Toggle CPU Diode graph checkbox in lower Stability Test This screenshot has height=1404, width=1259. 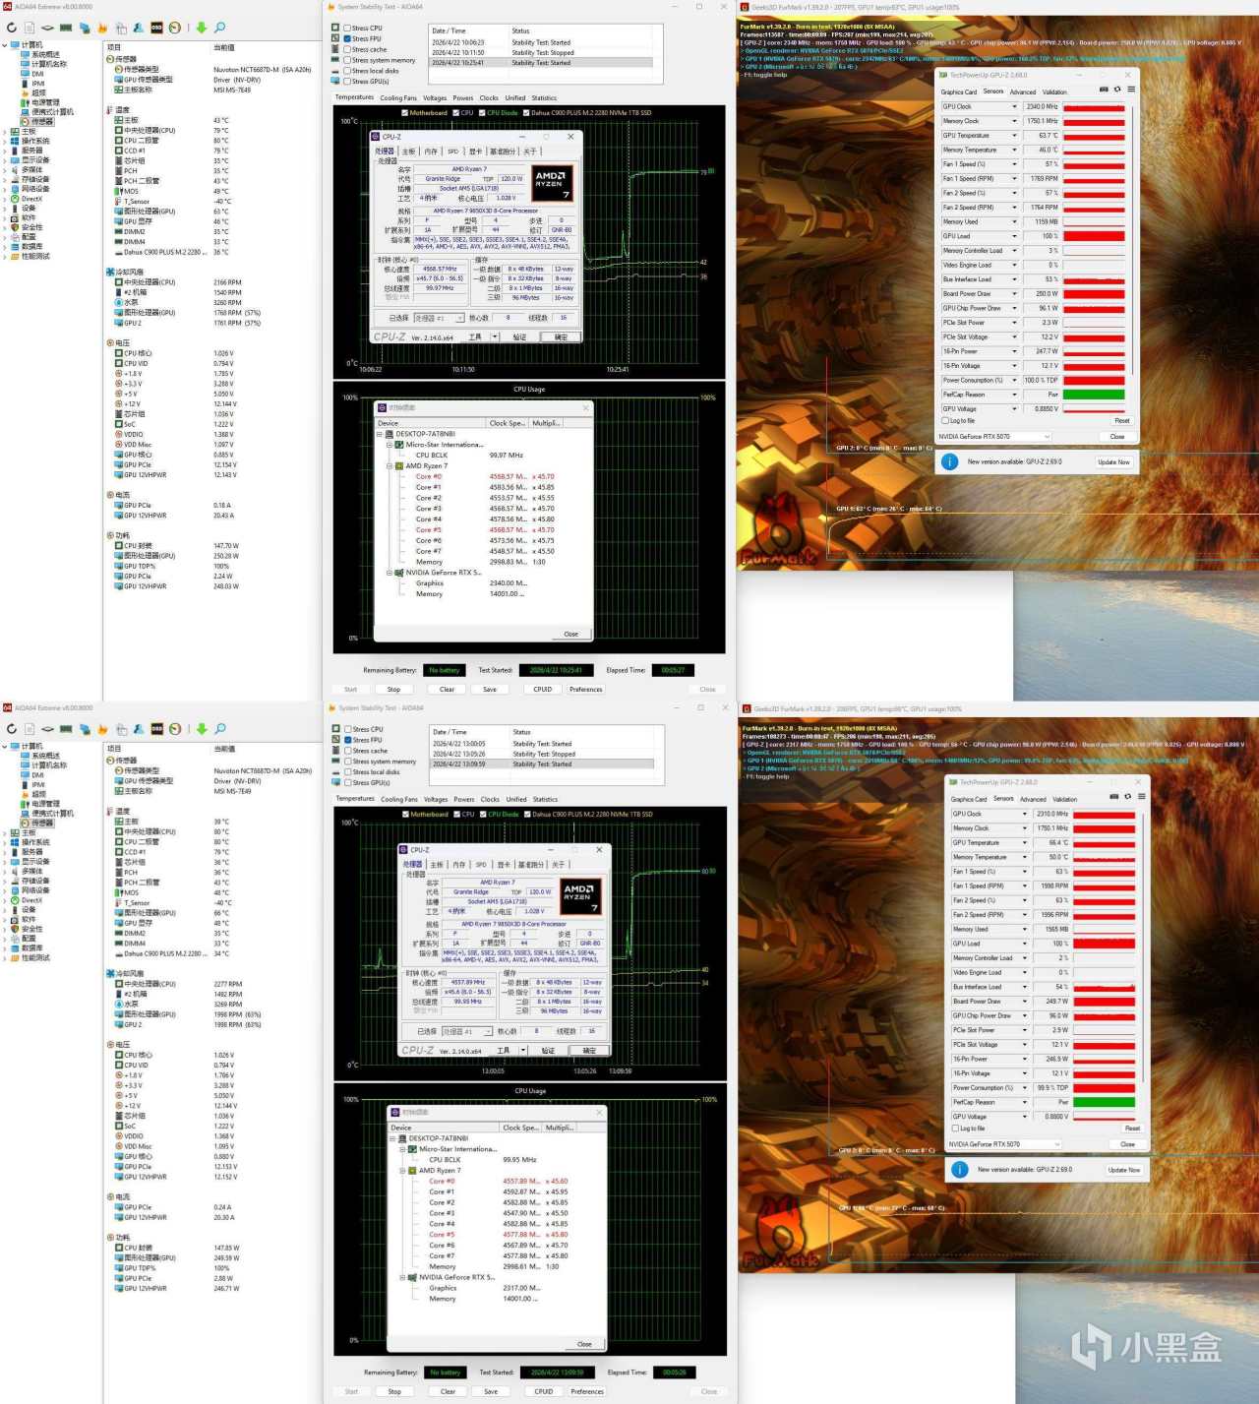click(483, 815)
